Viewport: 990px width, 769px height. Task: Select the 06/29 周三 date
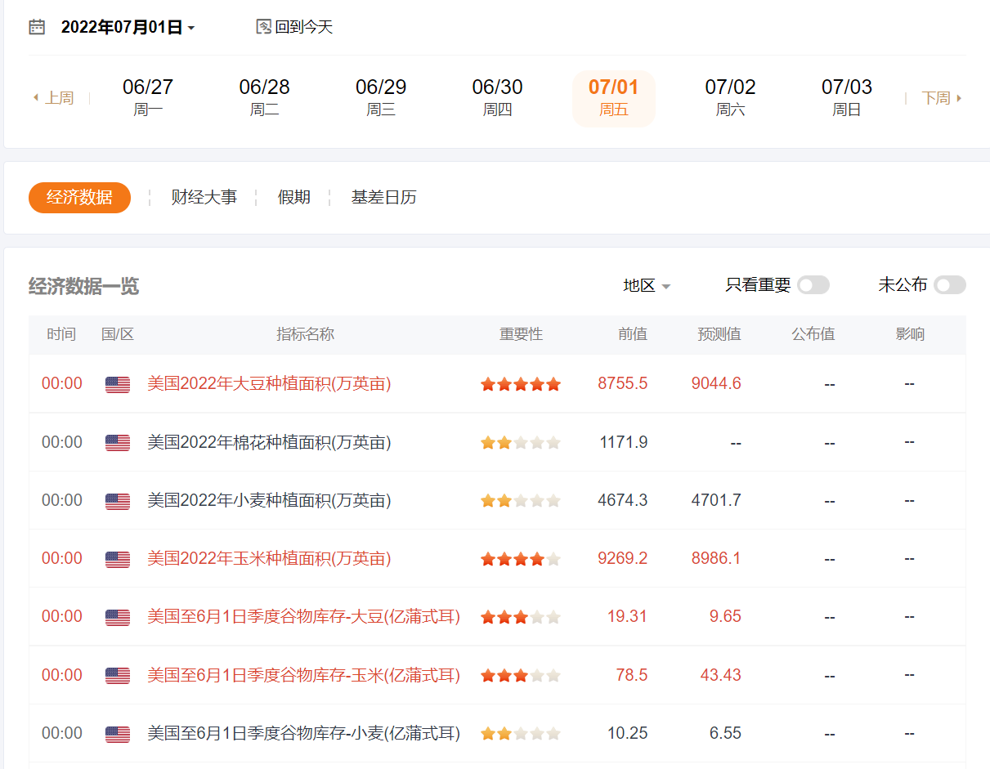(x=381, y=97)
